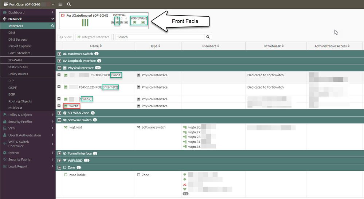Click the View button

tap(66, 37)
